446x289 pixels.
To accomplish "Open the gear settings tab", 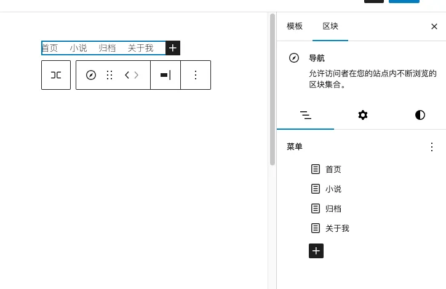I will pos(363,115).
